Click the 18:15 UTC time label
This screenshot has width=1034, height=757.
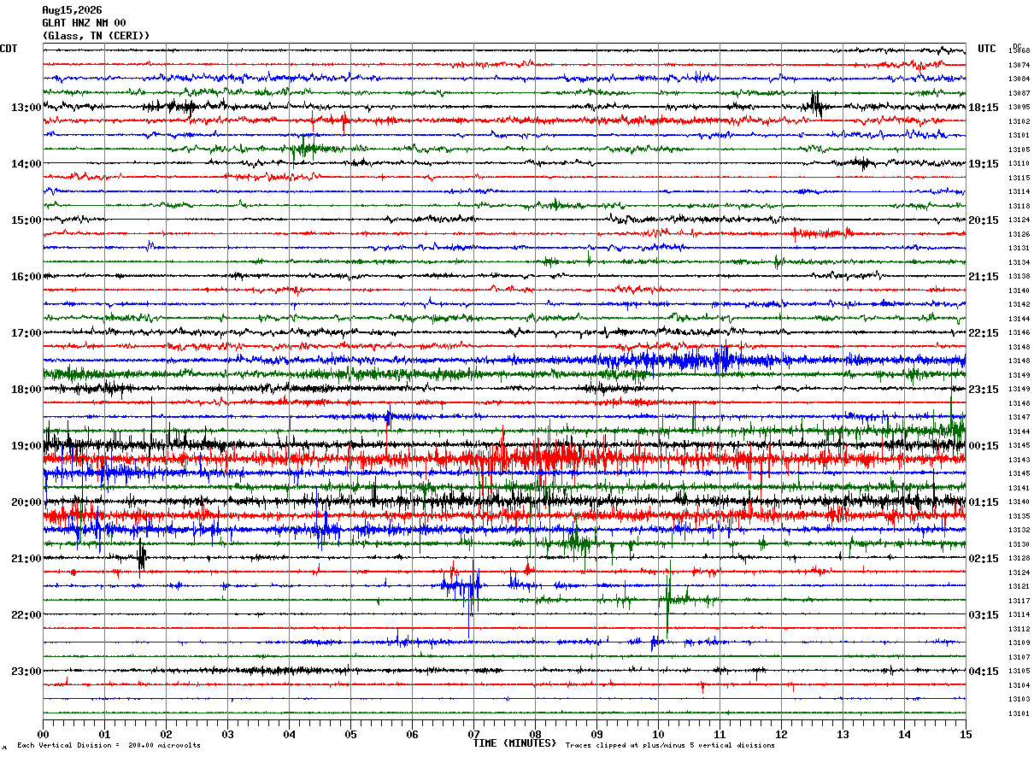point(984,108)
